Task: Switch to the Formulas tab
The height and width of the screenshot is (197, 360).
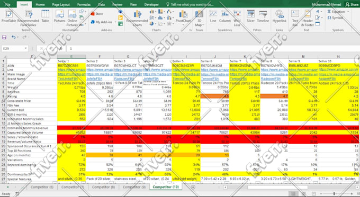Action: point(84,4)
